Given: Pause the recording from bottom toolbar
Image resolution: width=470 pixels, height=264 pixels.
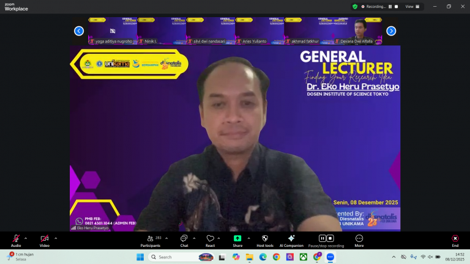Looking at the screenshot, I should [323, 238].
